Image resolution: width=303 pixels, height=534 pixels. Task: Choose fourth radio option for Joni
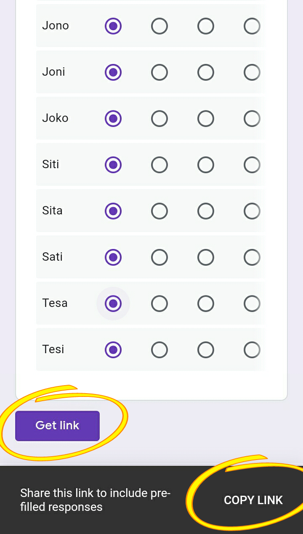[252, 72]
